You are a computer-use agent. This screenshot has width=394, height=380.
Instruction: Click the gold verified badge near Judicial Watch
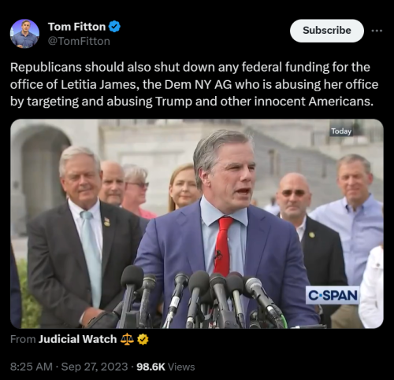(x=143, y=339)
